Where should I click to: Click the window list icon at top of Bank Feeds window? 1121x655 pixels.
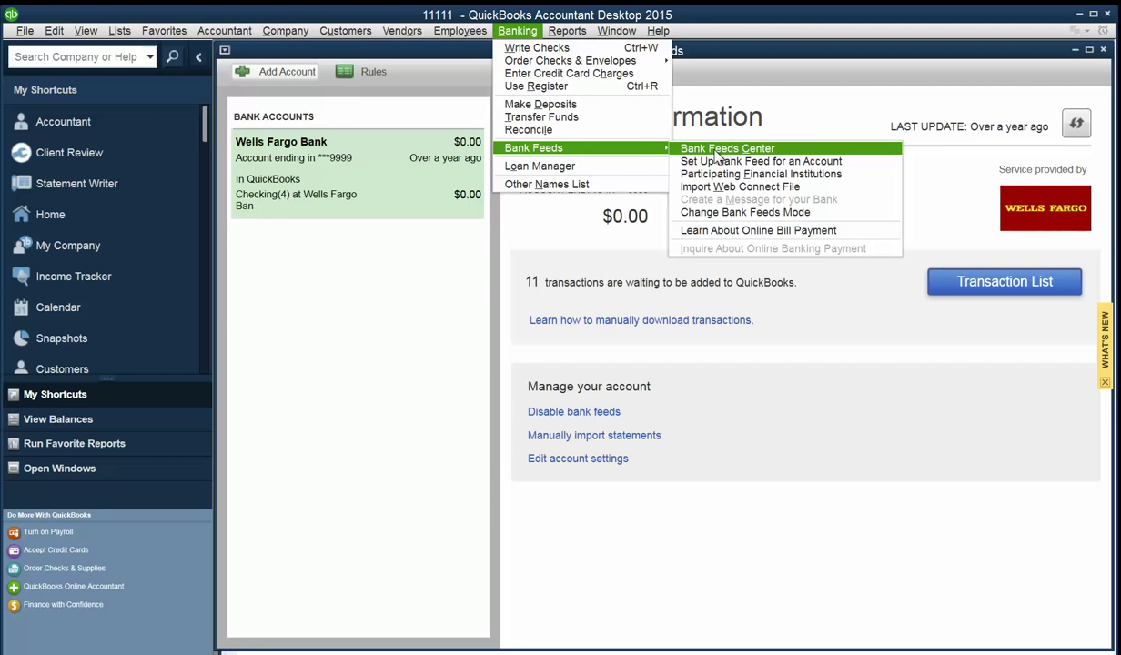(225, 50)
